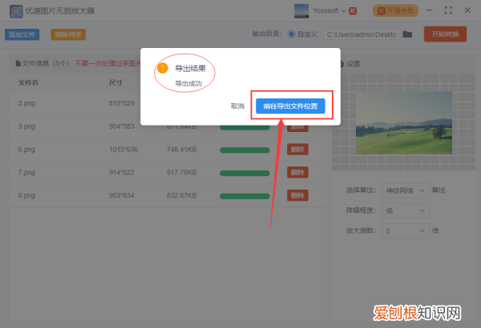Screen dimensions: 481x328
Task: Delete the 7.png row
Action: click(x=297, y=173)
